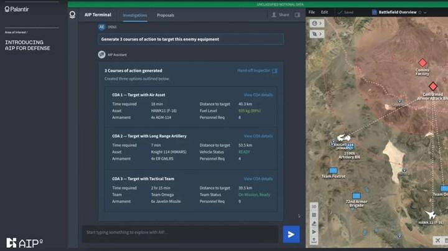Select the Team Foxtrot unit marker
This screenshot has height=251, width=448.
pos(333,170)
